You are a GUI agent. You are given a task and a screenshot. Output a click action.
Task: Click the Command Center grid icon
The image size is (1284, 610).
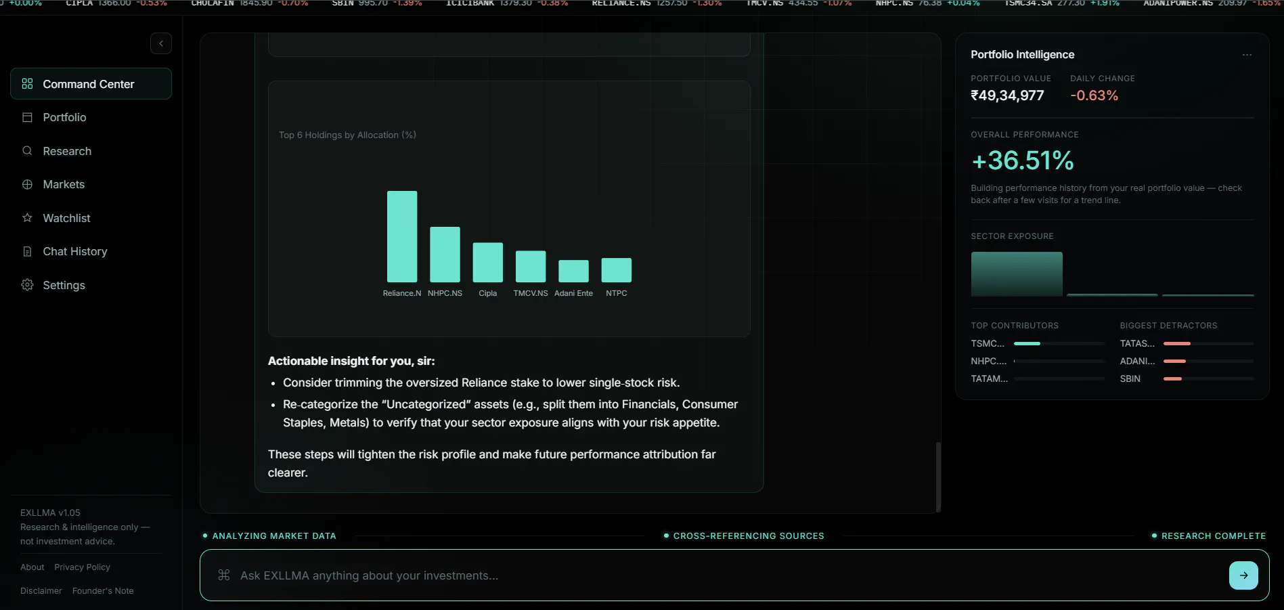27,84
